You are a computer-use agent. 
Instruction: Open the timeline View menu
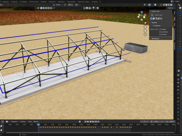(30, 122)
